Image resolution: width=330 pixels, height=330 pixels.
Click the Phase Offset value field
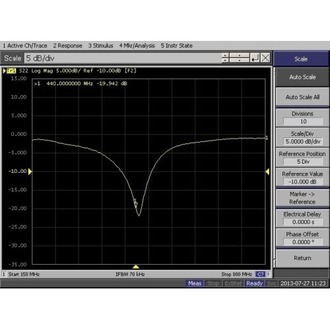click(x=303, y=242)
